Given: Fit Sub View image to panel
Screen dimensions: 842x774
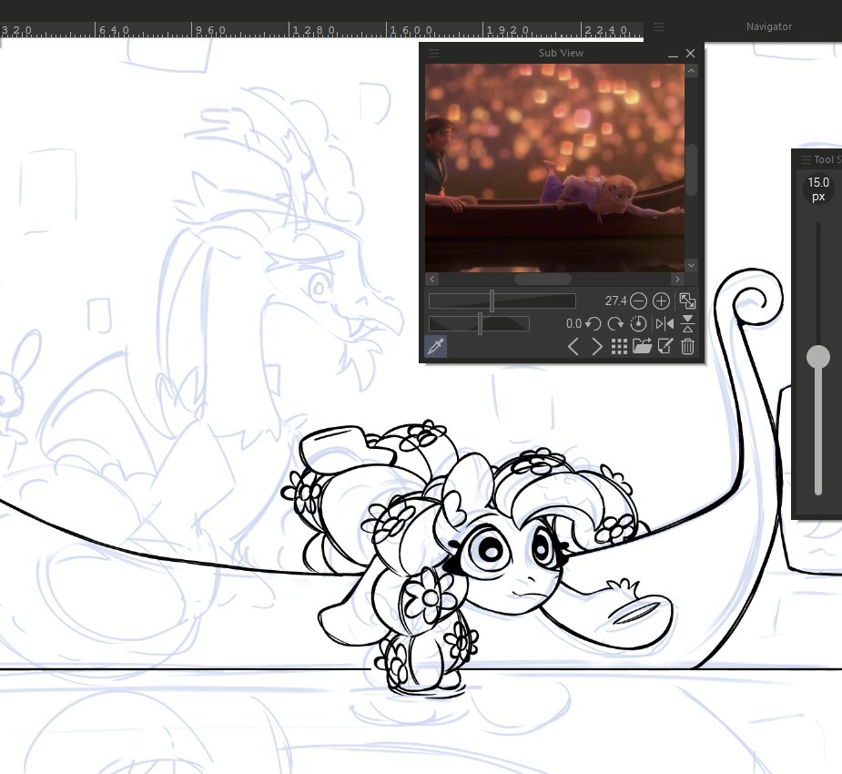Looking at the screenshot, I should [x=687, y=300].
